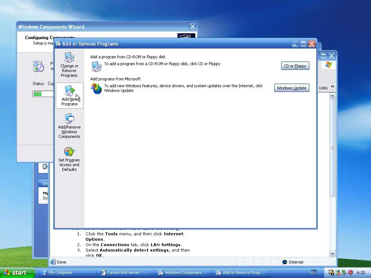Image resolution: width=371 pixels, height=278 pixels.
Task: Switch to Windows Component taskbar button
Action: (183, 273)
